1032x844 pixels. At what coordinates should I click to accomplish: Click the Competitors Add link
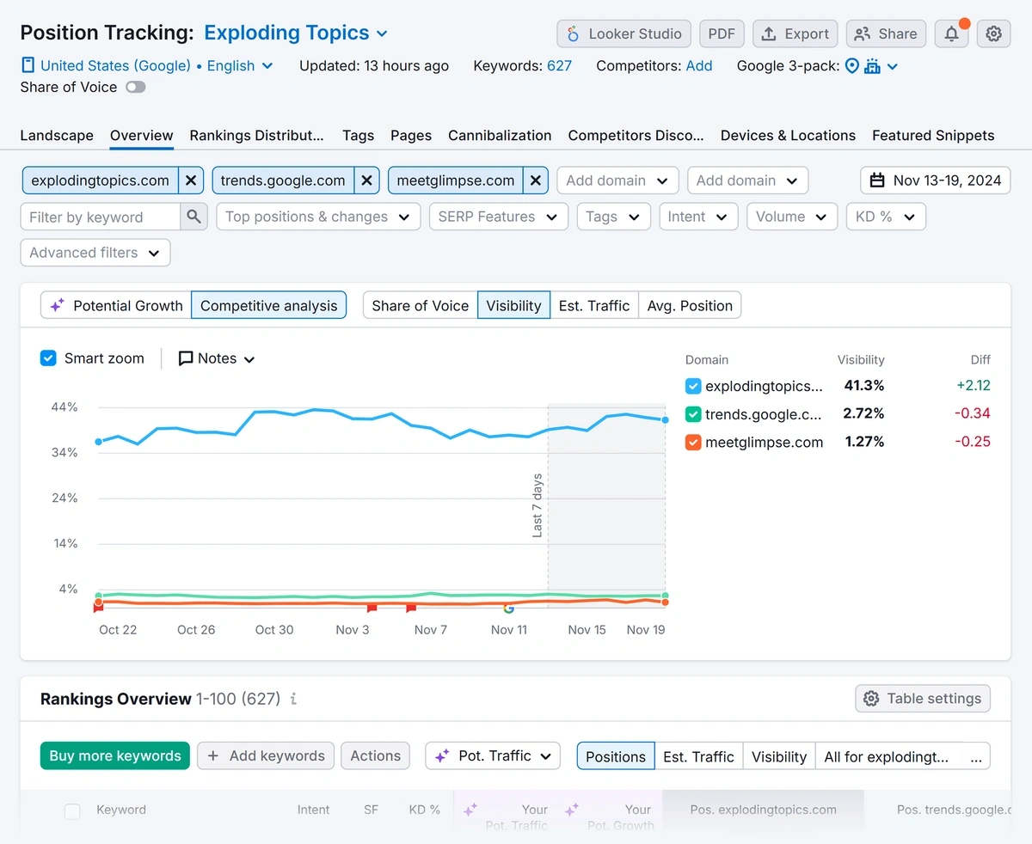click(699, 65)
